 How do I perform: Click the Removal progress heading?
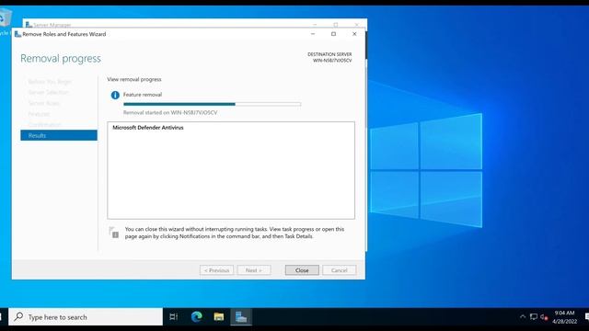click(x=61, y=59)
